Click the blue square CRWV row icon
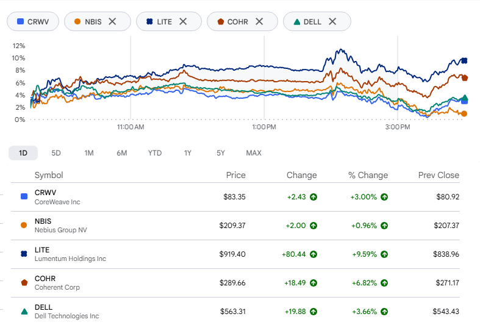This screenshot has width=480, height=325. coord(24,196)
